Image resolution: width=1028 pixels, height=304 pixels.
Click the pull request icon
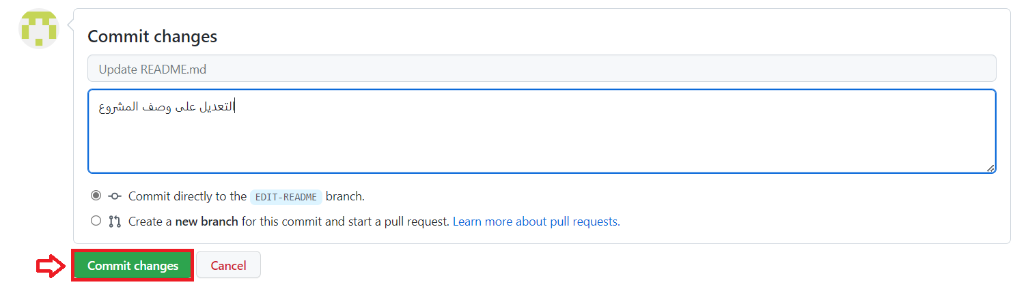click(115, 222)
